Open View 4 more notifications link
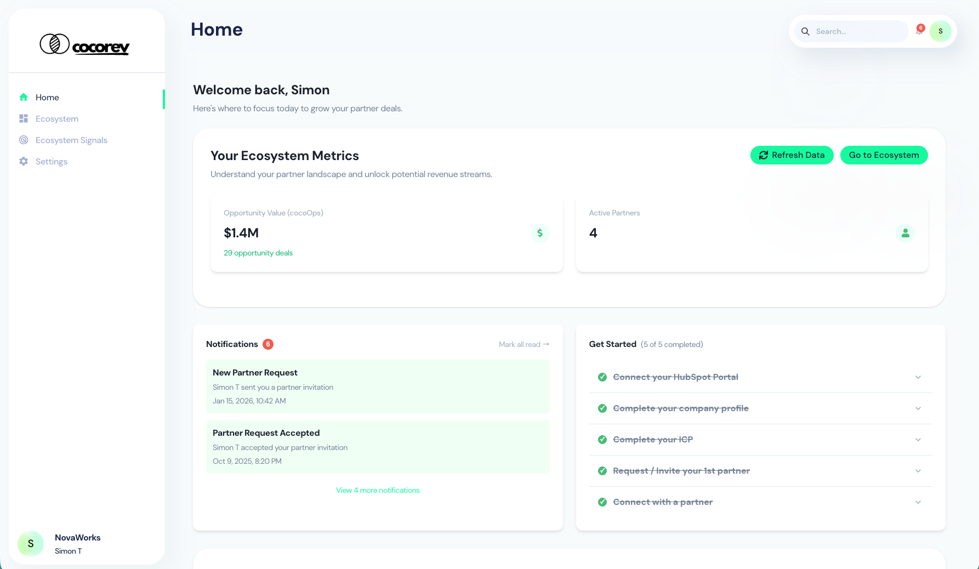This screenshot has height=569, width=979. 378,490
